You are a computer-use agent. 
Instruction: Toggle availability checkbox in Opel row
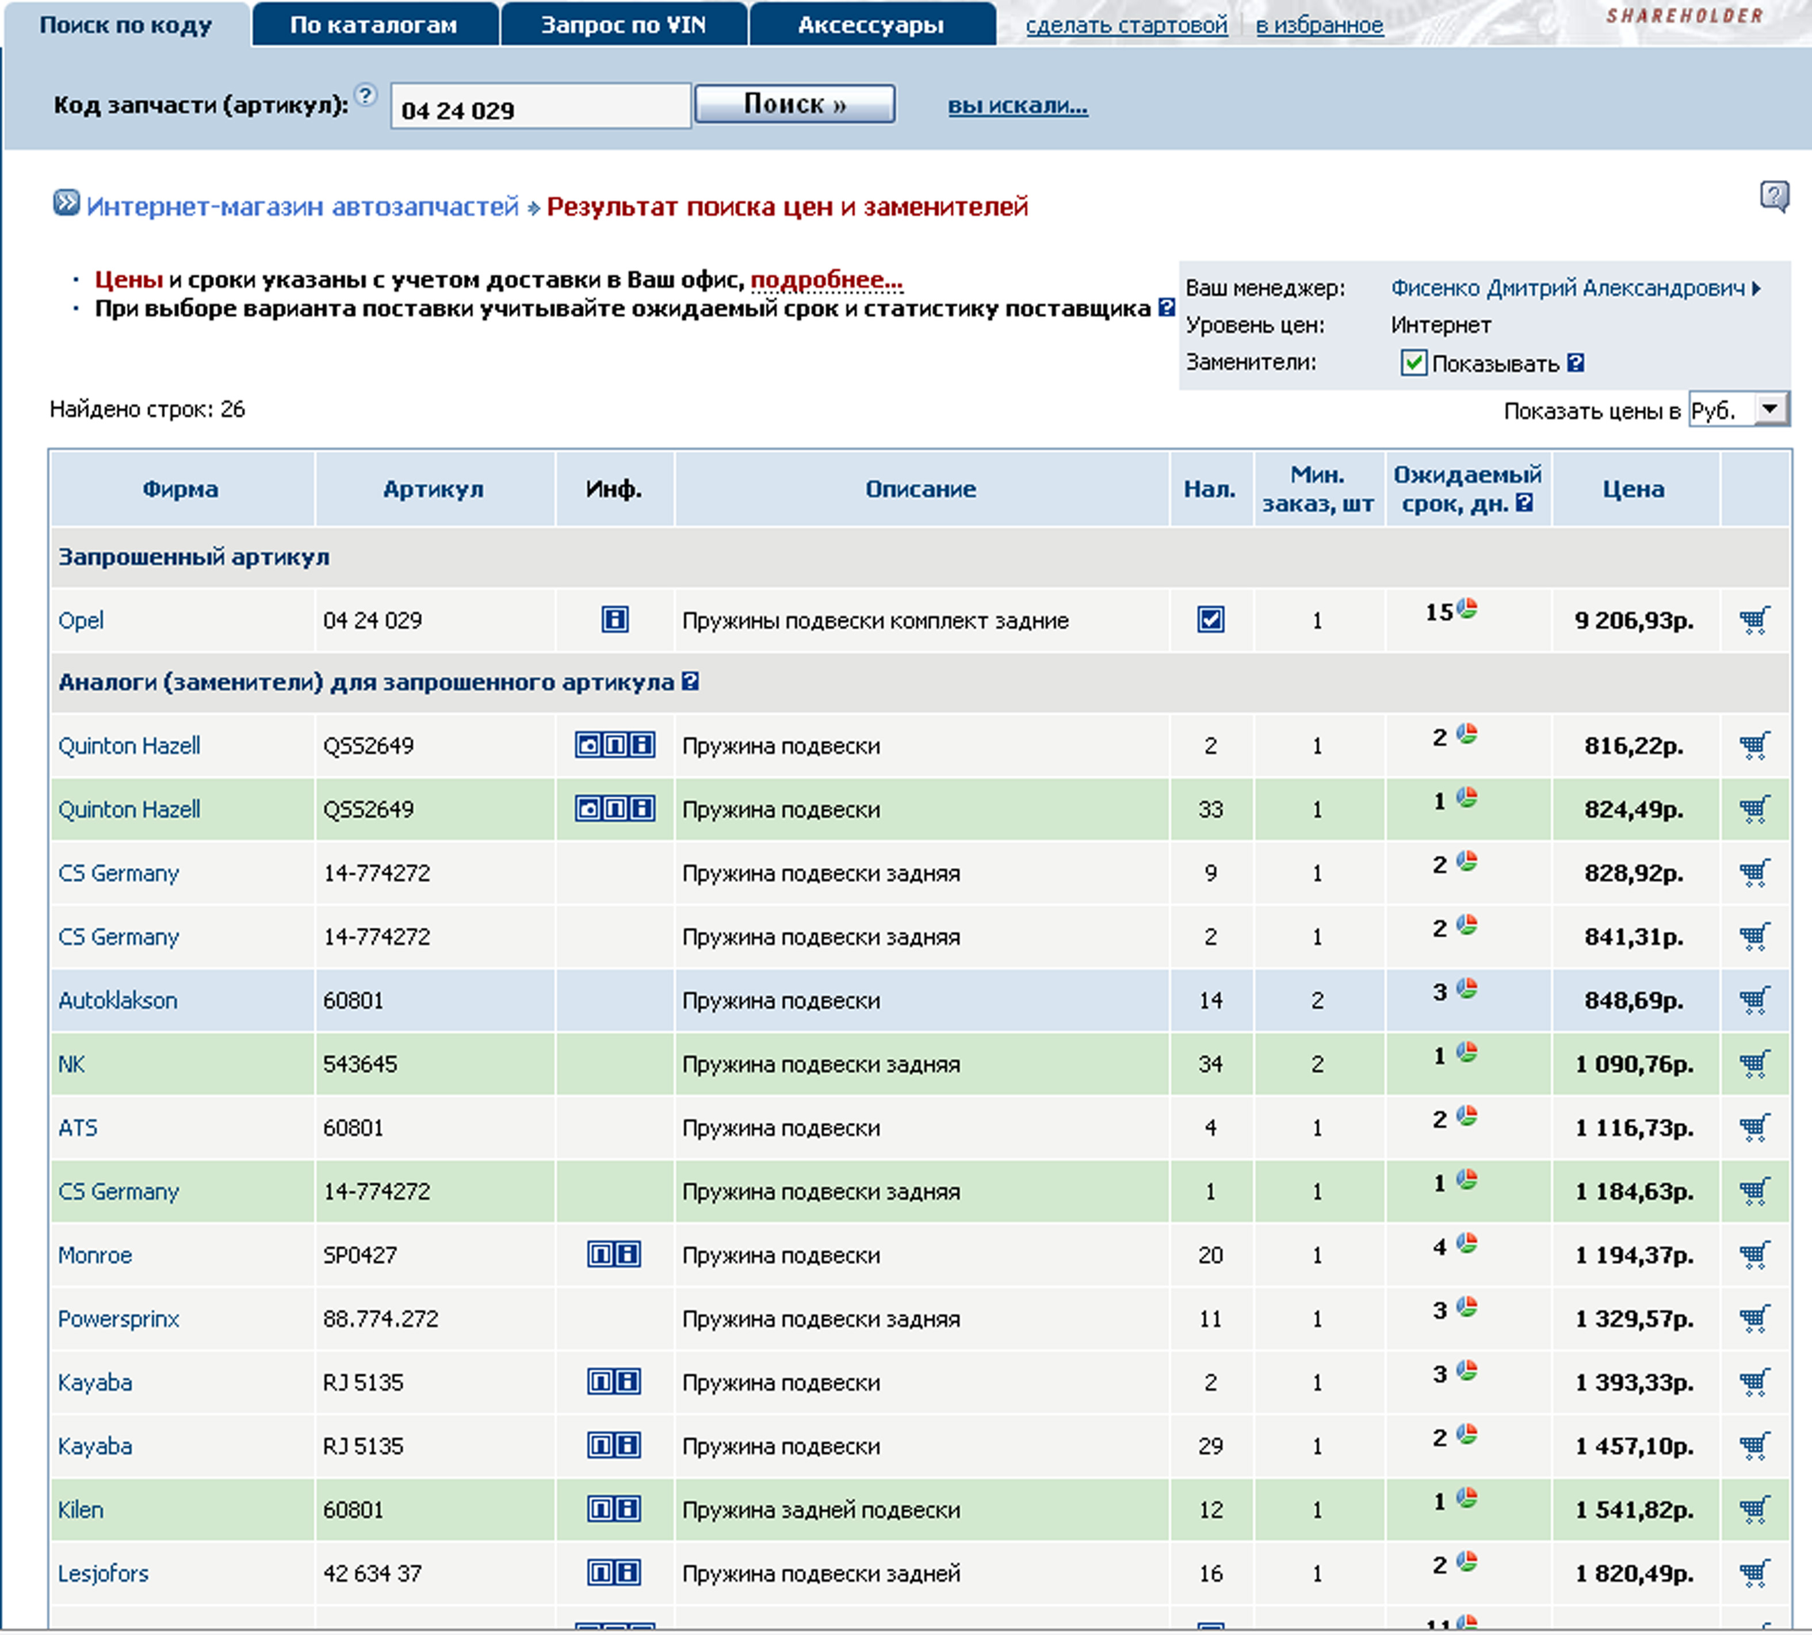coord(1210,620)
